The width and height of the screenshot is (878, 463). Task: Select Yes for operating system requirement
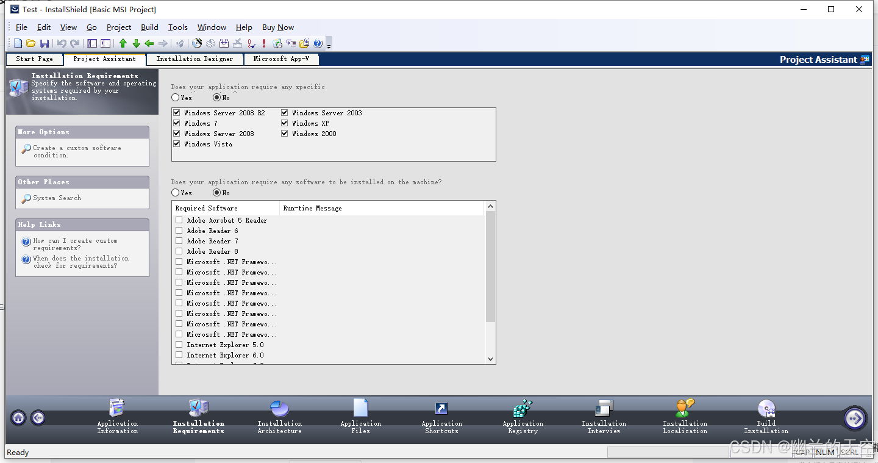(176, 98)
